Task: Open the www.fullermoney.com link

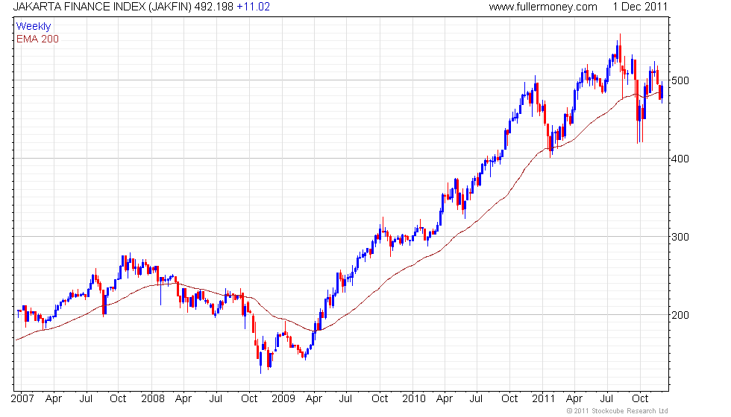Action: click(543, 7)
